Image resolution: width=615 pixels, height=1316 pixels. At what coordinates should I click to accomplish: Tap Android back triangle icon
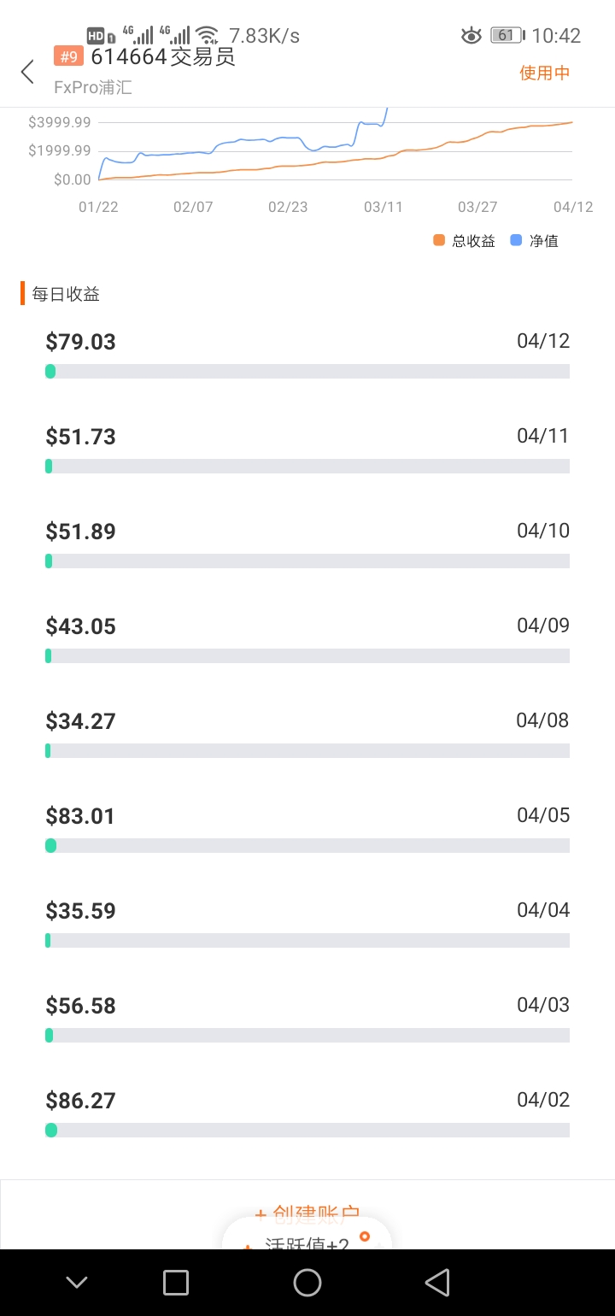coord(437,1282)
